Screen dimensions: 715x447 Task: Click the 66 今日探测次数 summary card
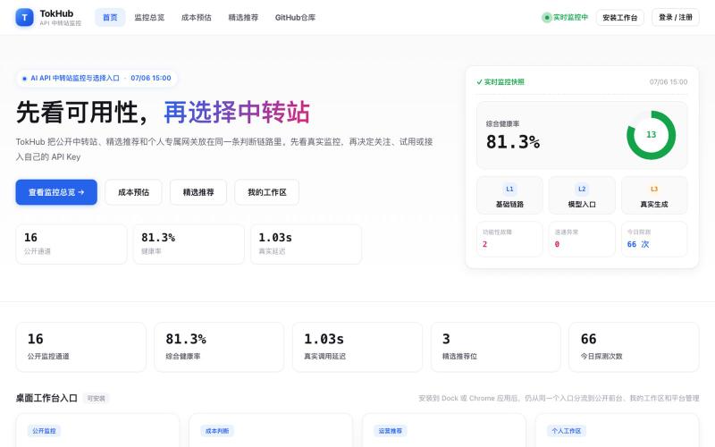[634, 347]
